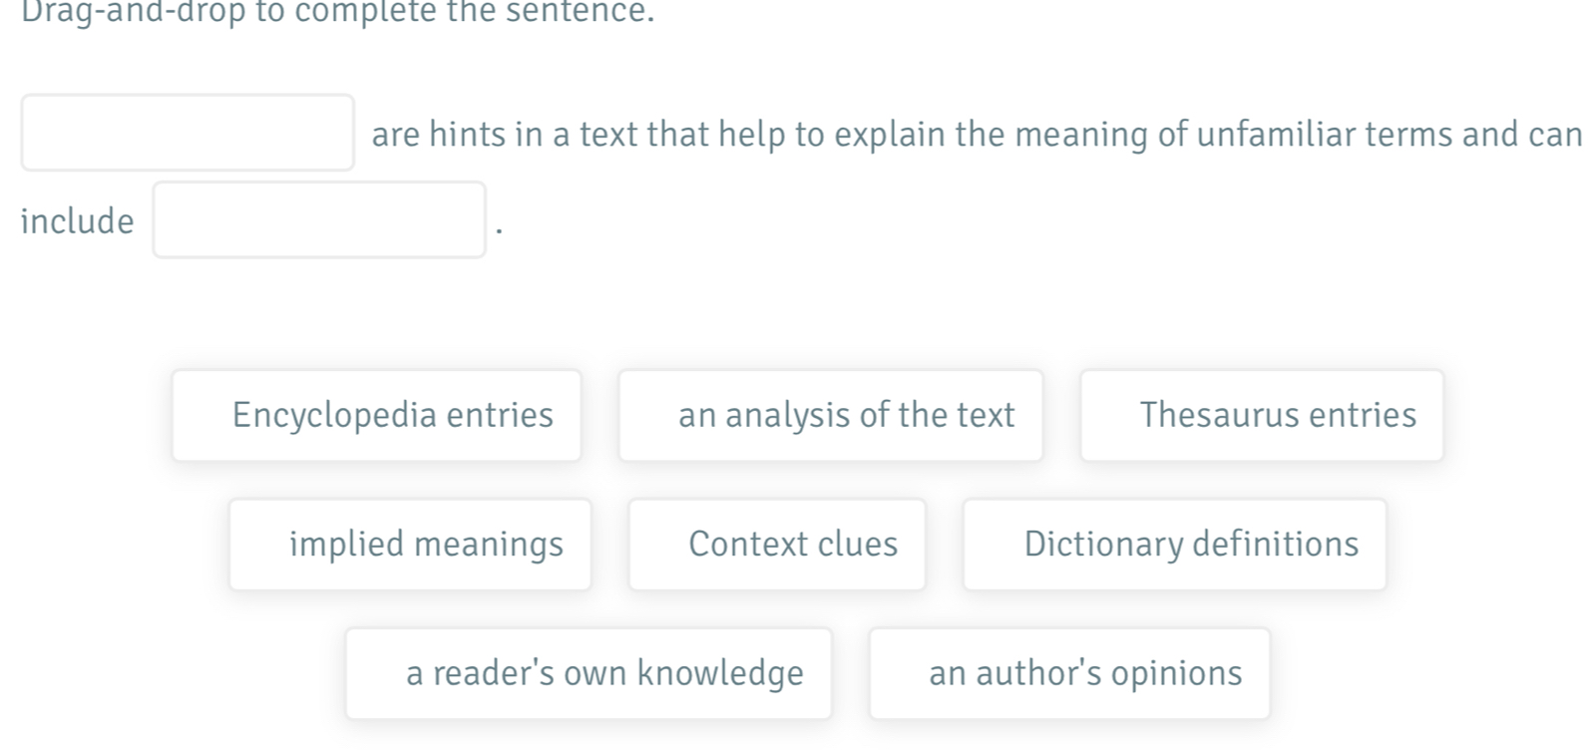Pick the answer option mentioning a dictionary
Viewport: 1596px width, 754px height.
click(x=1174, y=545)
